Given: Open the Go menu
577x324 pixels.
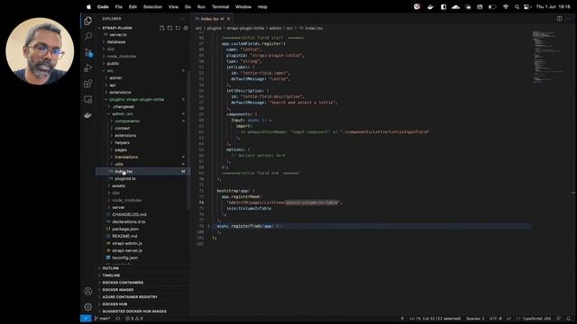Looking at the screenshot, I should click(188, 6).
